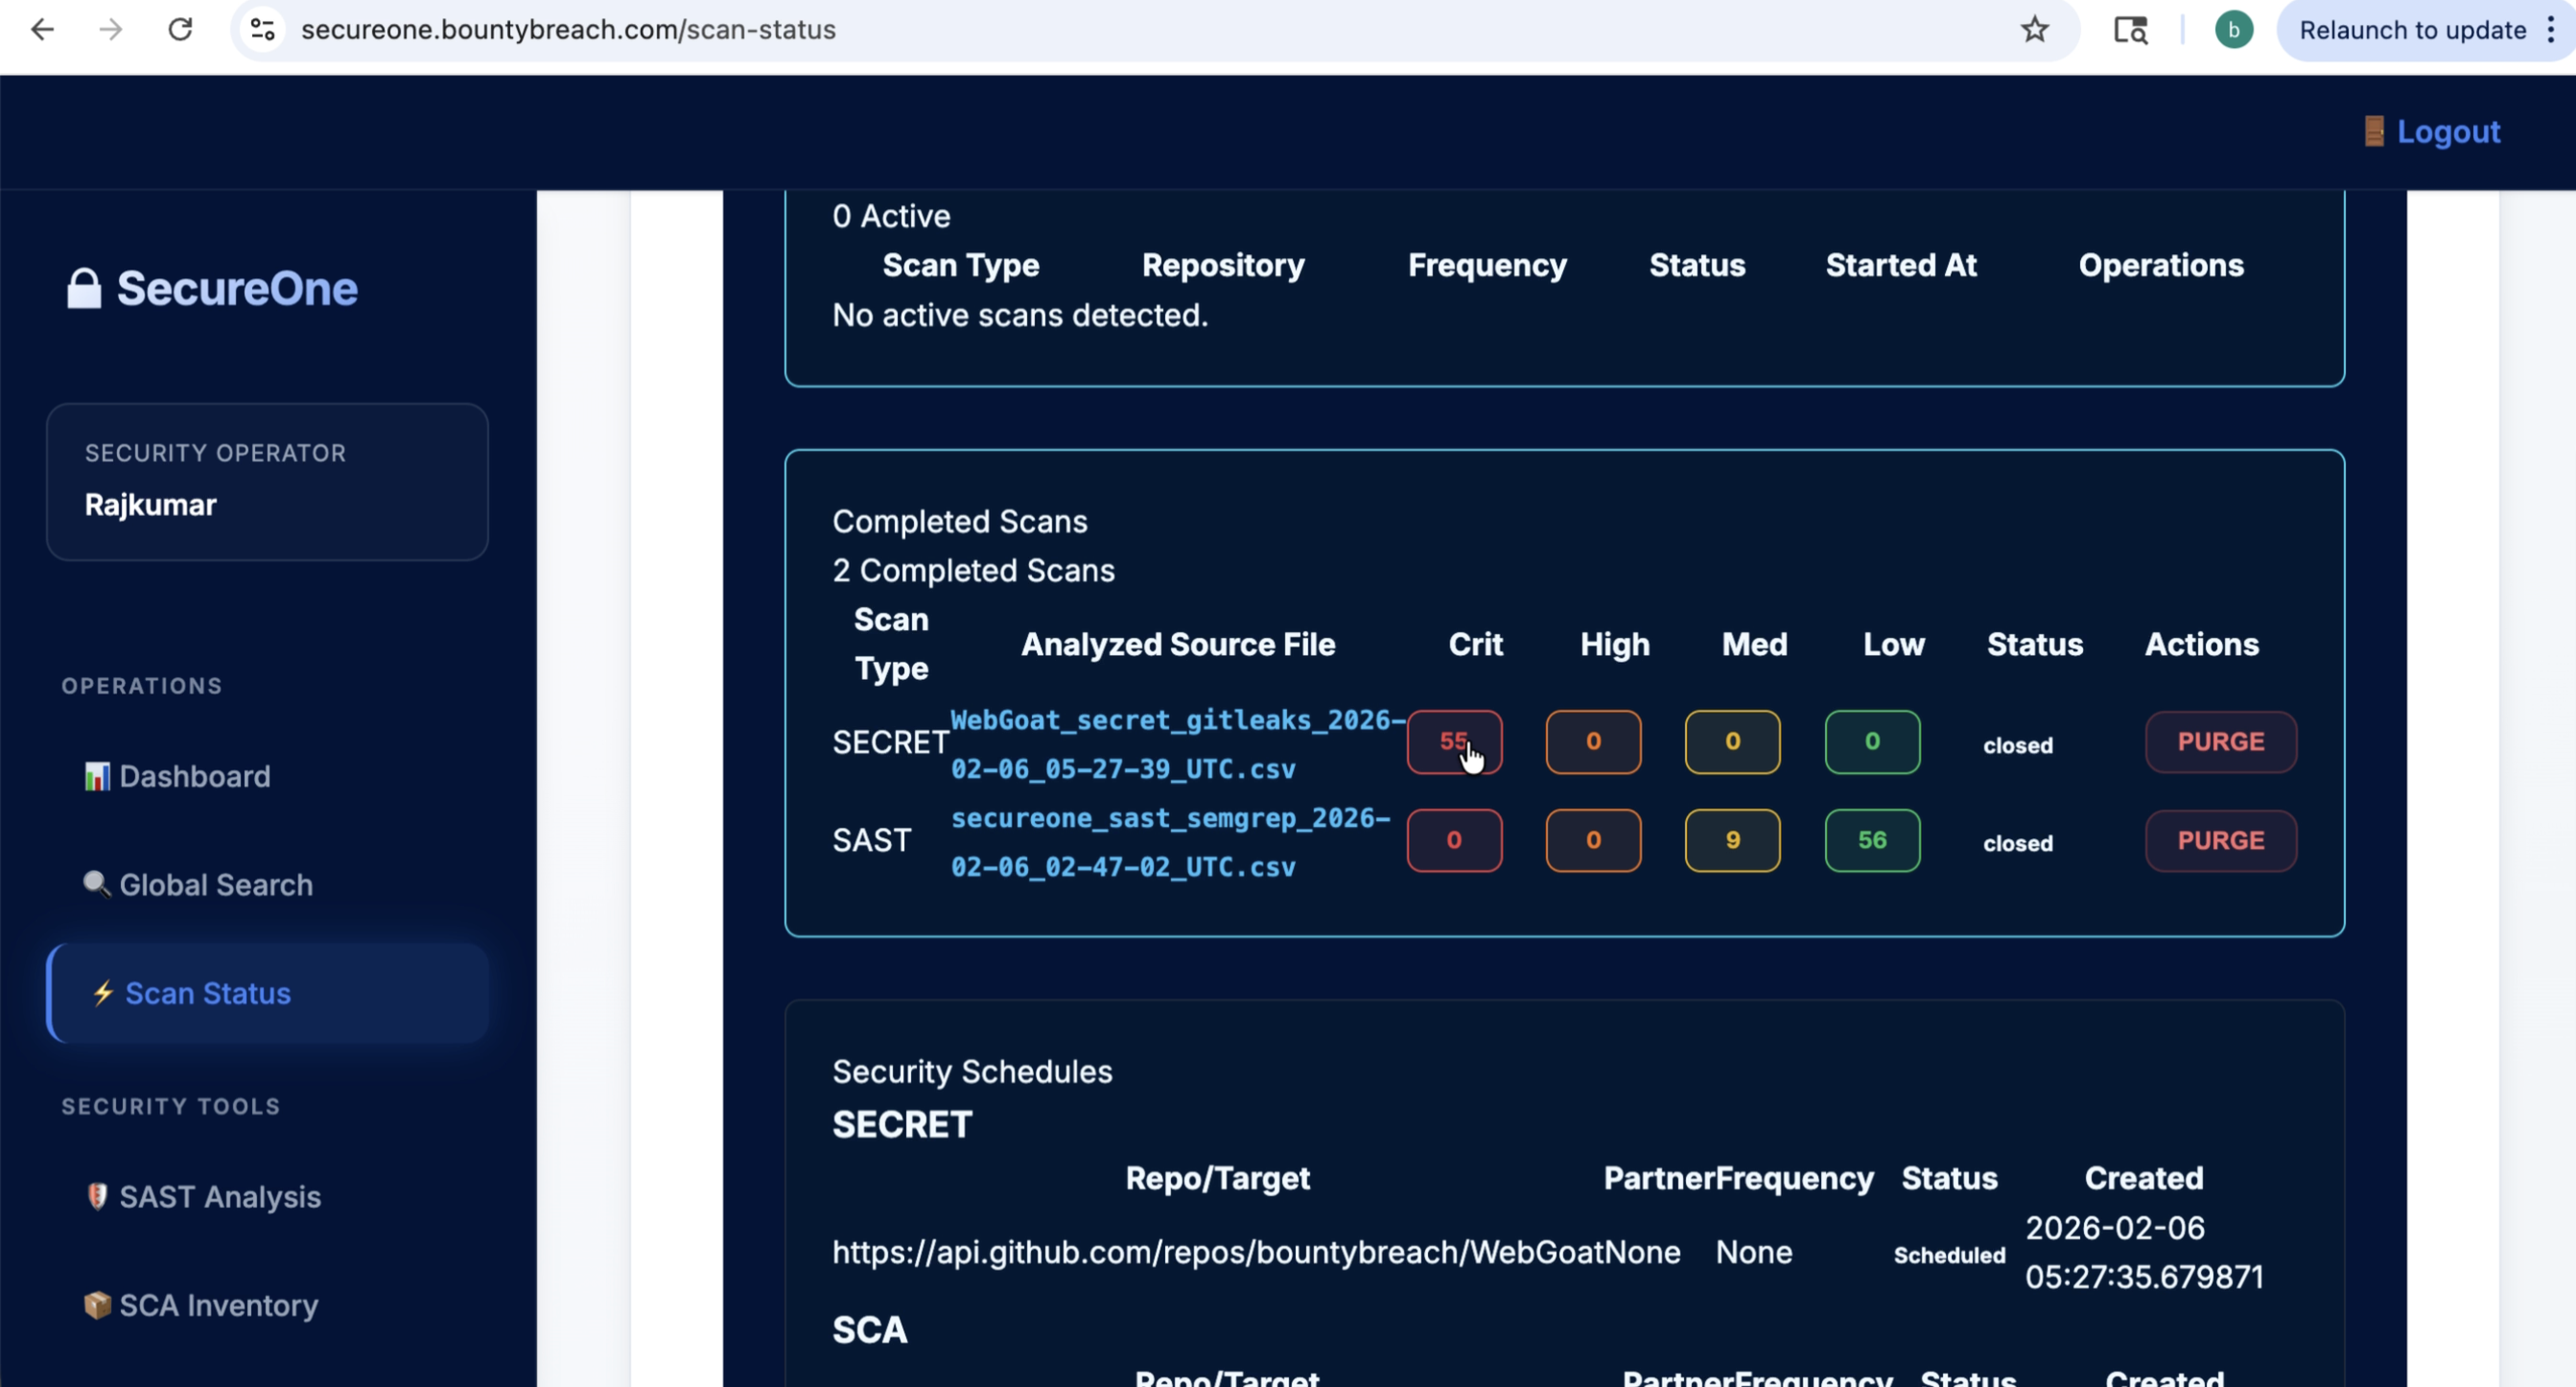Viewport: 2576px width, 1387px height.
Task: Click closed status in SECRET row
Action: (x=2018, y=745)
